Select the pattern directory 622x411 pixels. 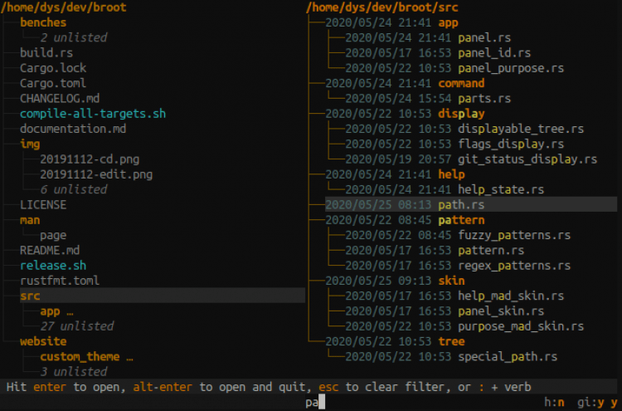pyautogui.click(x=461, y=220)
